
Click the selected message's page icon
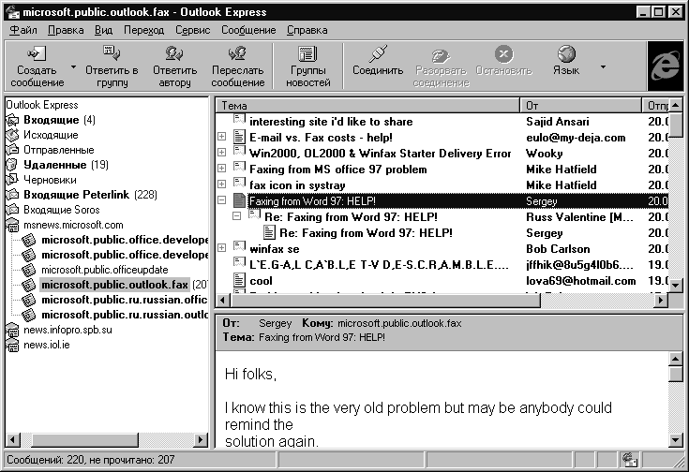[x=239, y=200]
